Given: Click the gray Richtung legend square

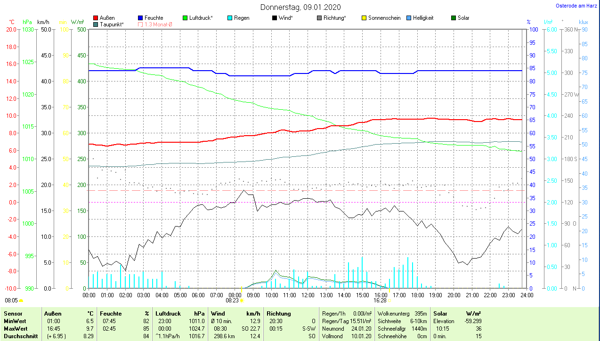Looking at the screenshot, I should 319,18.
